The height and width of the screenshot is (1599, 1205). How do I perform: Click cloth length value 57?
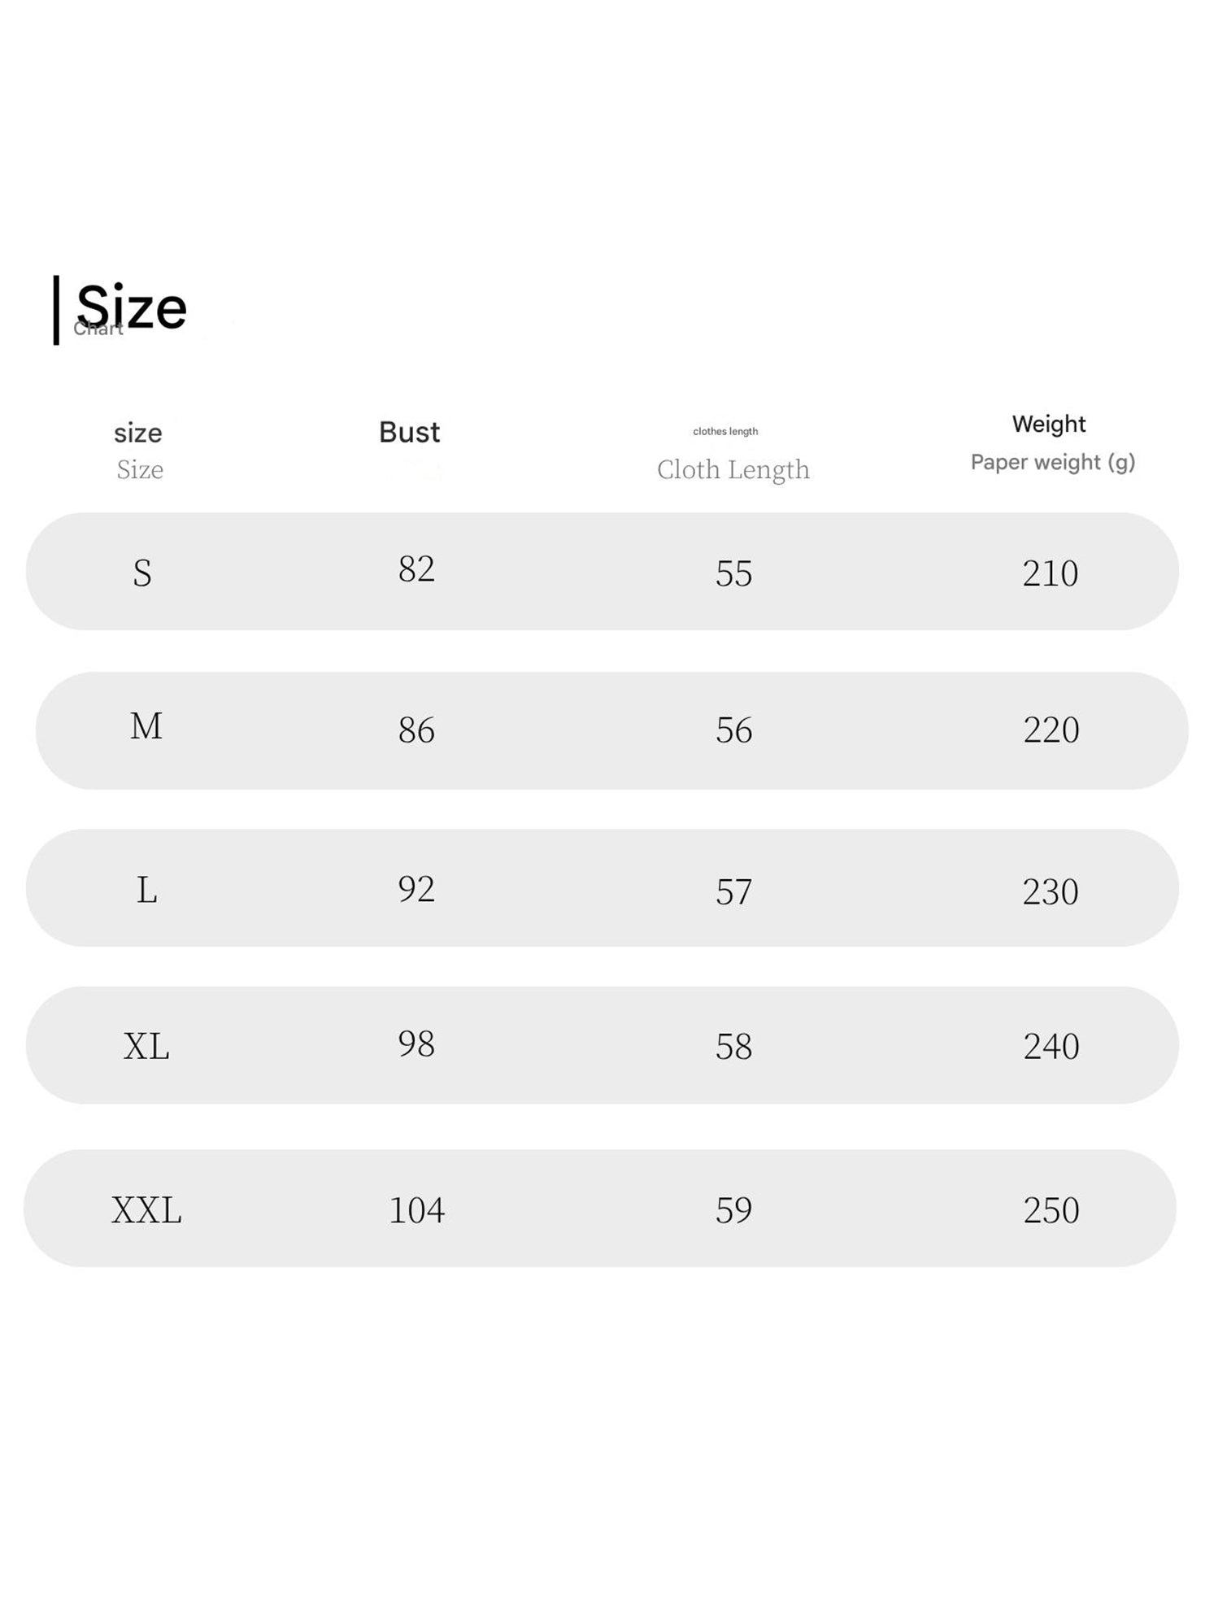click(x=733, y=892)
